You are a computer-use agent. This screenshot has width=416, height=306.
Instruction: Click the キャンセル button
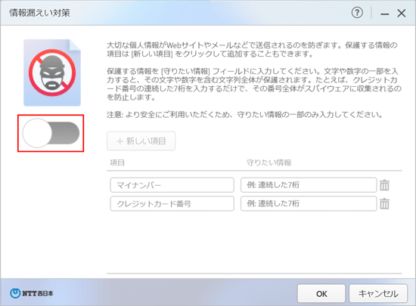(x=378, y=294)
